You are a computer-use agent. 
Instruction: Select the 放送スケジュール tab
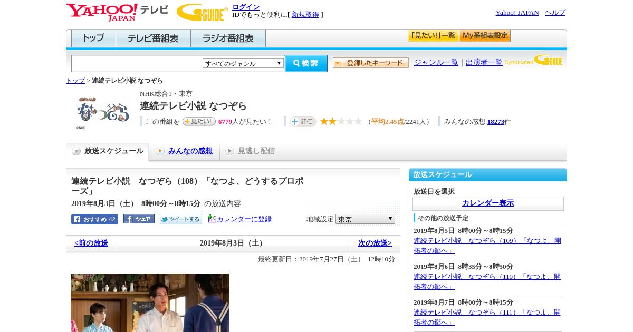(x=108, y=151)
